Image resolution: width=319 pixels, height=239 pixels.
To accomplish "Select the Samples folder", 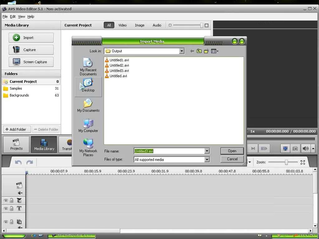I will 31,88.
